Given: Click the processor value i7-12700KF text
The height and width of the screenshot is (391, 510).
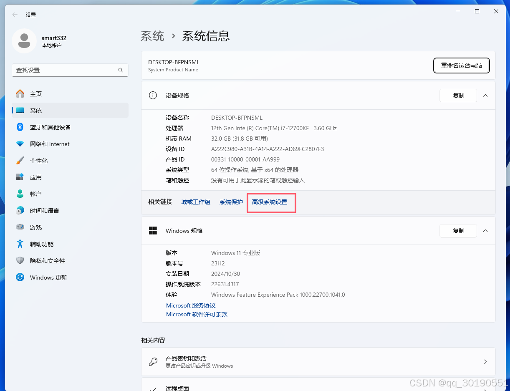Looking at the screenshot, I should pos(274,128).
